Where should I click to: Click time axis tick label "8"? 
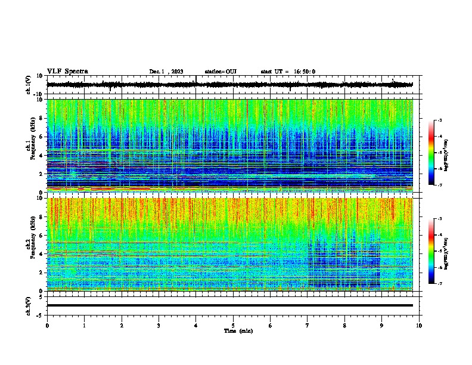click(344, 325)
